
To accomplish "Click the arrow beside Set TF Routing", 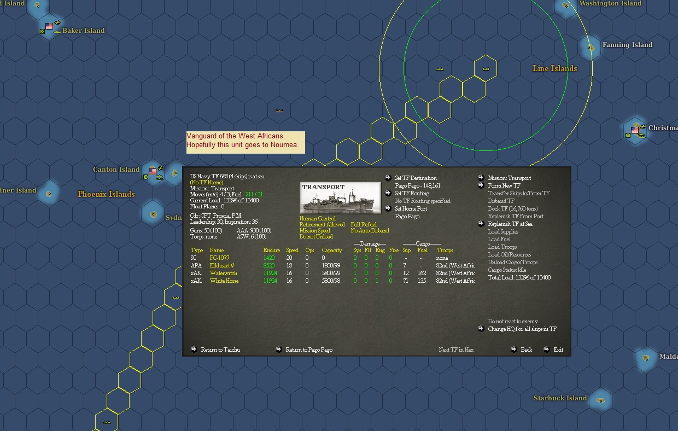I will tap(388, 193).
